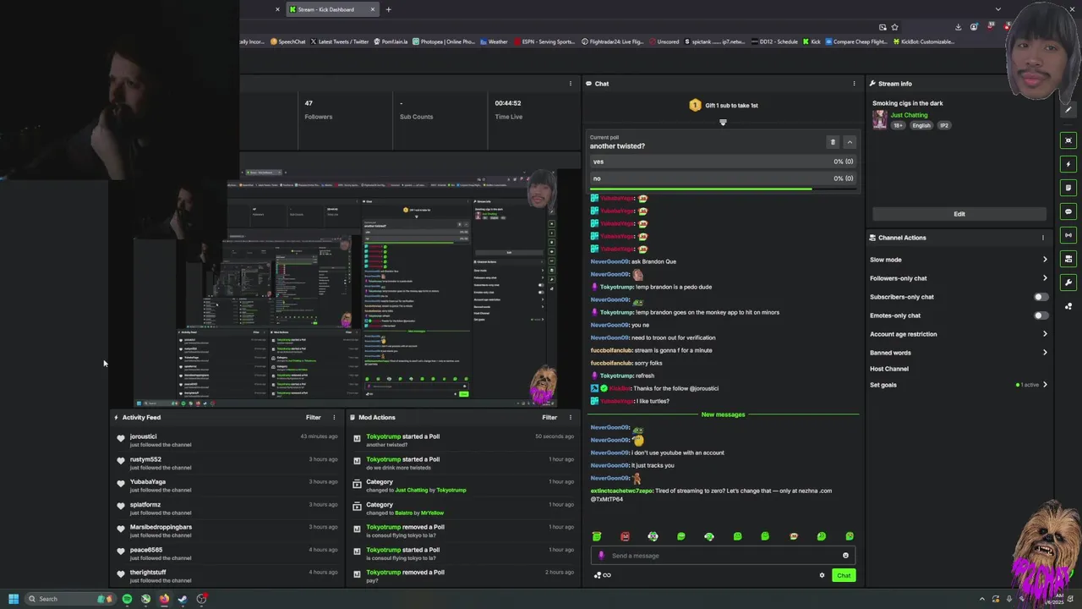The image size is (1082, 609).
Task: Pick the red angry emote in quick emotes
Action: [625, 536]
